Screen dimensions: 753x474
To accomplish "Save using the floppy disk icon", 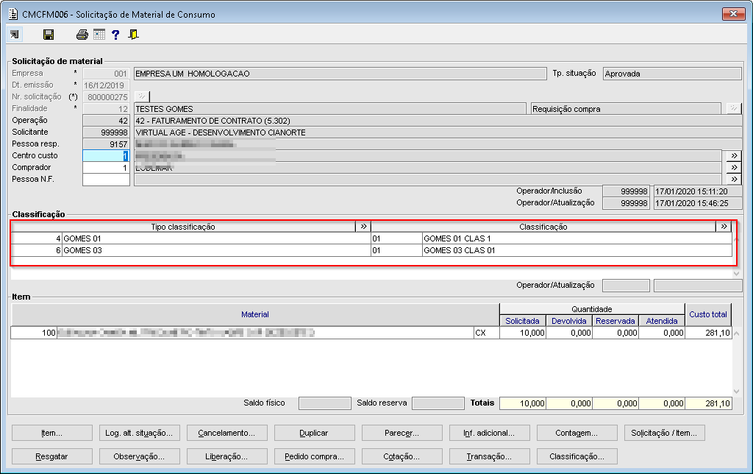I will [49, 35].
